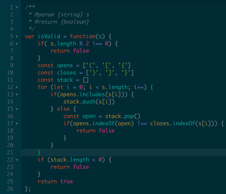Click 'opens' variable declaration on line 9
Screen dimensions: 226x194
pos(65,66)
